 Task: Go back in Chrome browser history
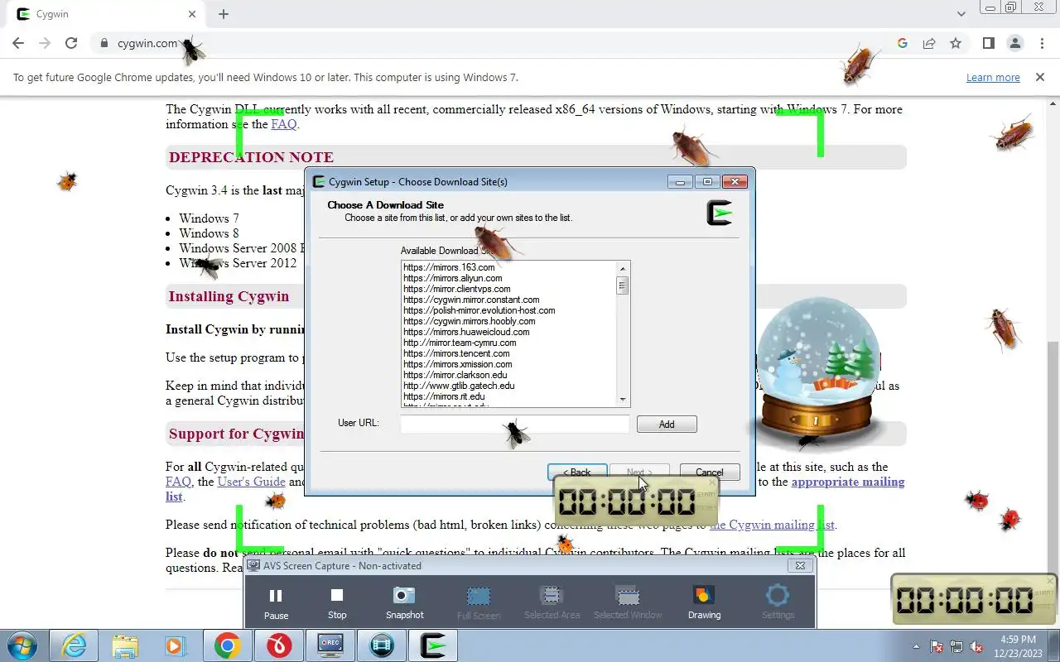(18, 43)
